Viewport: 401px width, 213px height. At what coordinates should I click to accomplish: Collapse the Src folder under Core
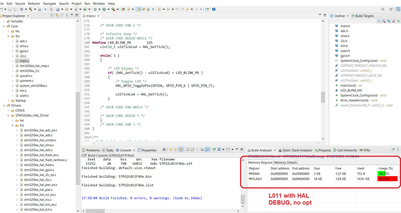coord(8,36)
